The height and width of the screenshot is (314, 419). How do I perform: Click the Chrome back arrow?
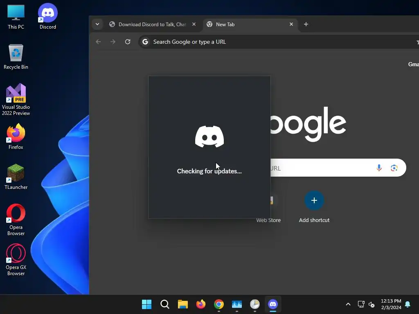tap(98, 42)
